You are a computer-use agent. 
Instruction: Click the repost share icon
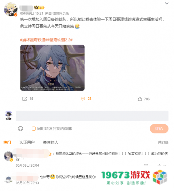pos(24,99)
